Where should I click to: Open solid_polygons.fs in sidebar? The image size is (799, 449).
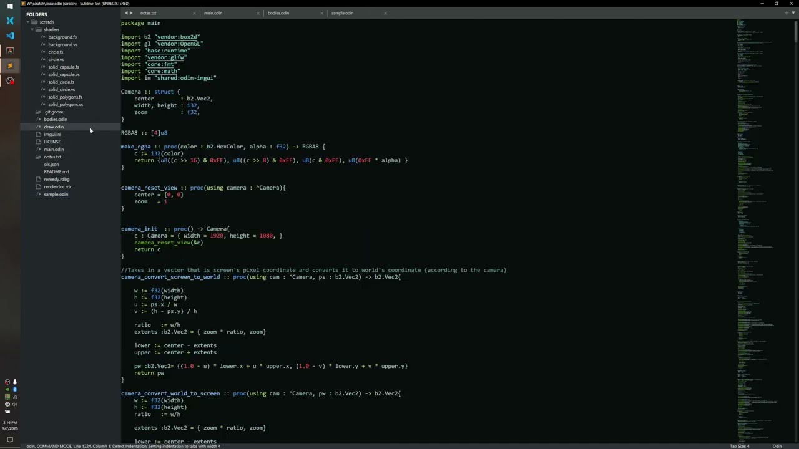pyautogui.click(x=65, y=97)
